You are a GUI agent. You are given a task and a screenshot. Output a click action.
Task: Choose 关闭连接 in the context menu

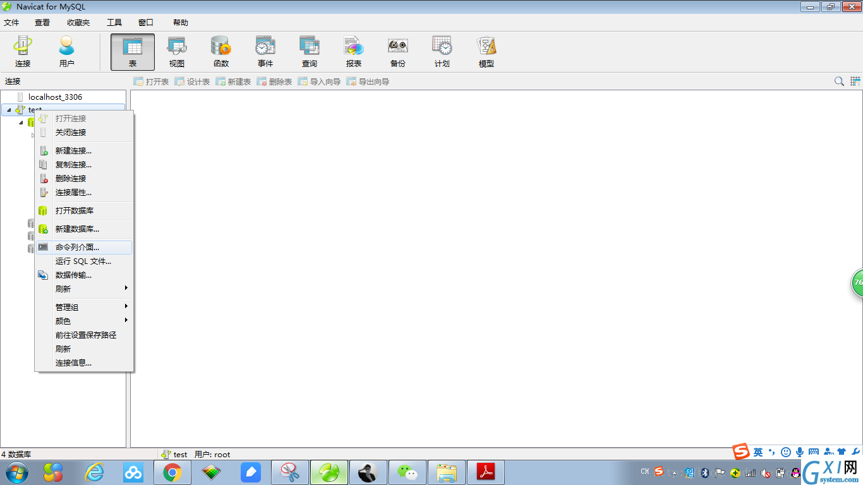(84, 133)
